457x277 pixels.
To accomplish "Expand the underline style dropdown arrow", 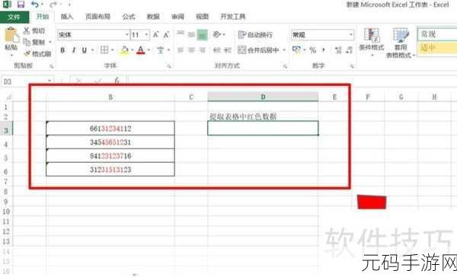I will point(92,50).
